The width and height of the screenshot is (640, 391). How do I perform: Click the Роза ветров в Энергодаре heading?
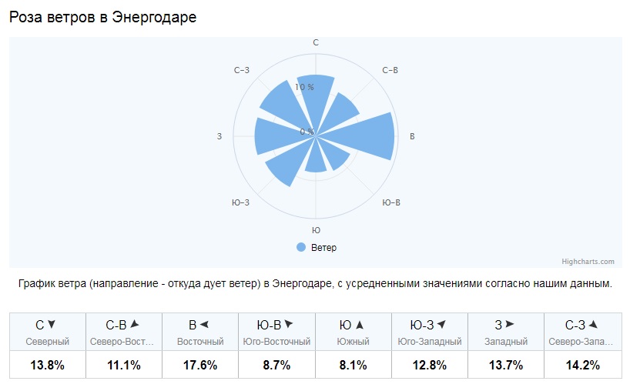[103, 17]
